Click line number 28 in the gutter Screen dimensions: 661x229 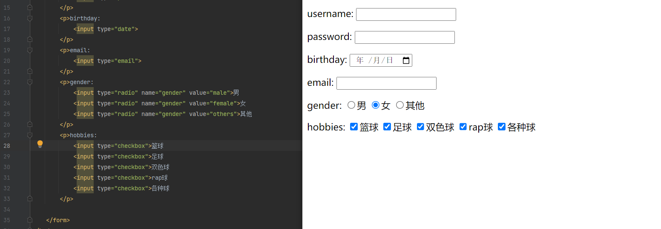point(7,146)
